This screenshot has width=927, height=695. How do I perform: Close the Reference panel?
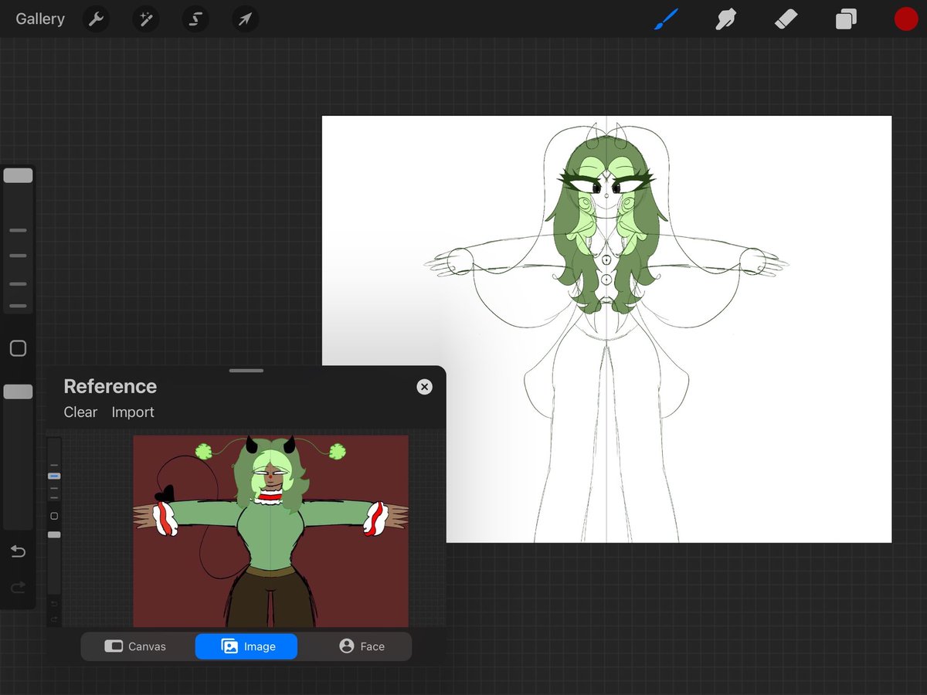coord(424,387)
